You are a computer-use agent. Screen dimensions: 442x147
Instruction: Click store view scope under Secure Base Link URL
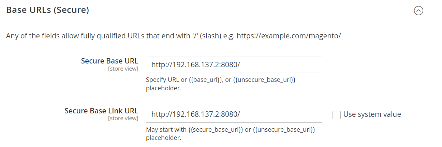point(123,118)
